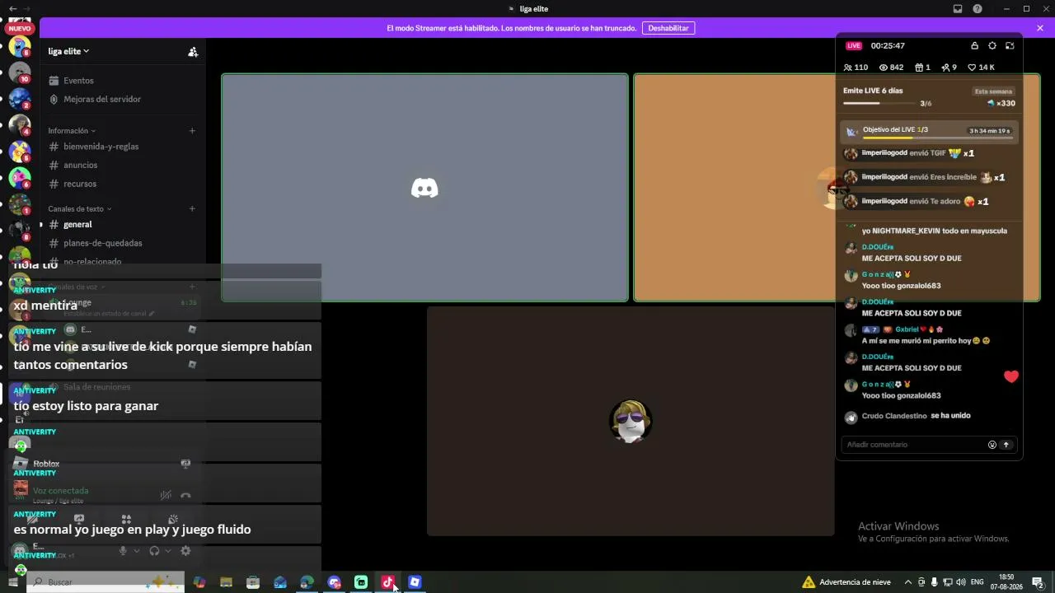Show hidden system tray icons

click(x=908, y=582)
